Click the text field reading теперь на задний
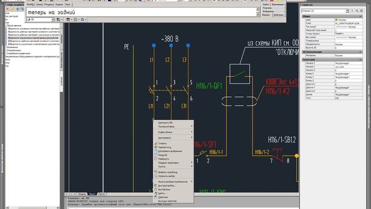371x209 pixels. tap(141, 12)
